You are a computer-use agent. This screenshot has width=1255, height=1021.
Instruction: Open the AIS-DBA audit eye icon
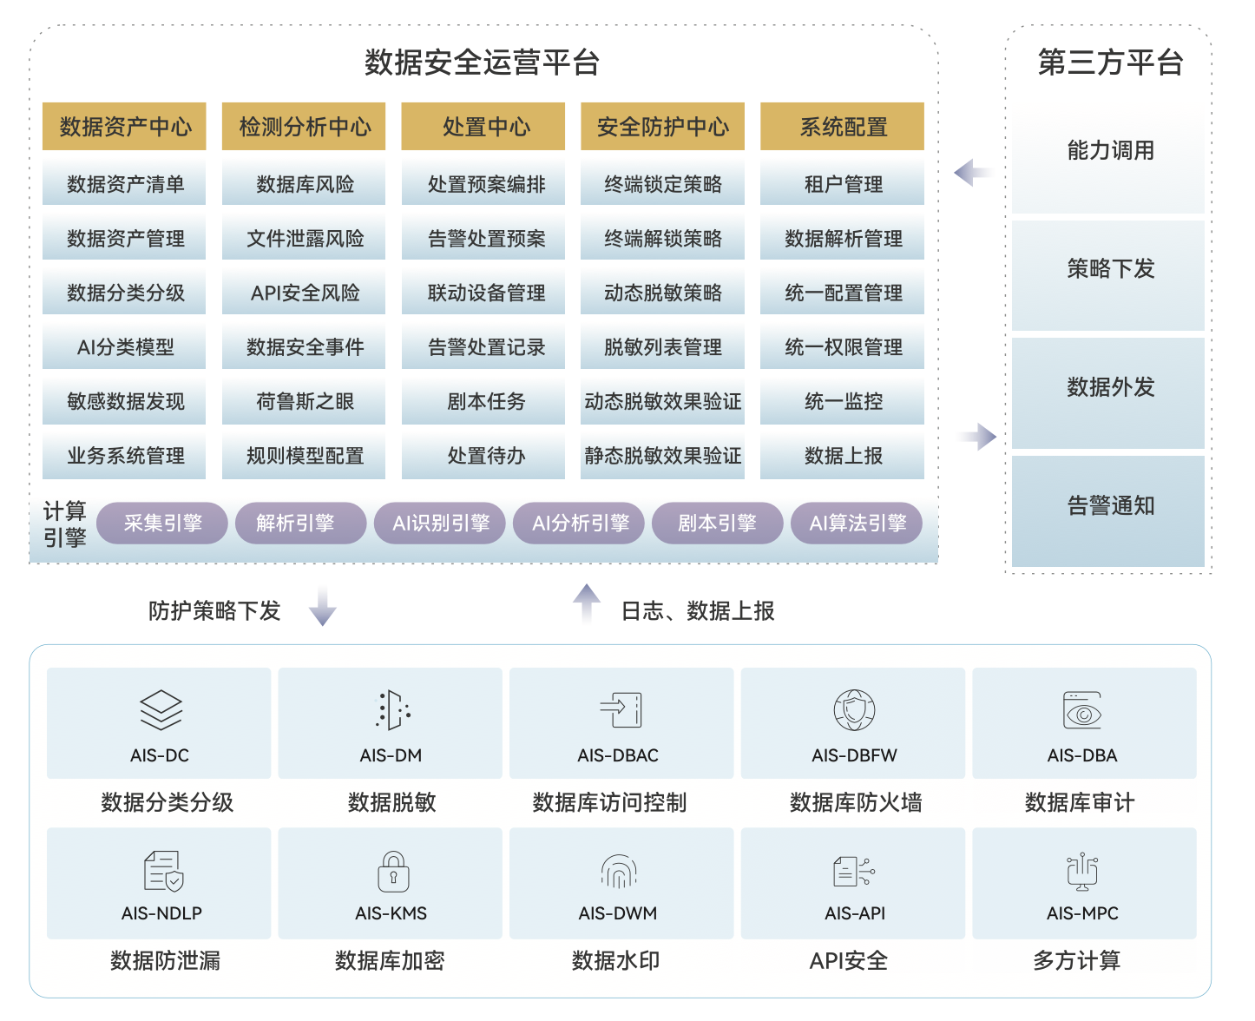coord(1082,710)
